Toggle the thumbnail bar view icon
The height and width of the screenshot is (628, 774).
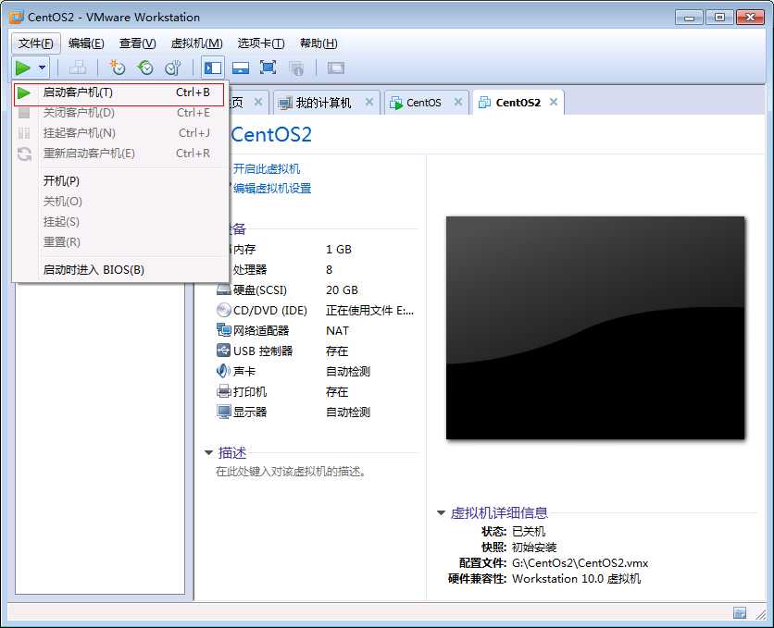[241, 68]
